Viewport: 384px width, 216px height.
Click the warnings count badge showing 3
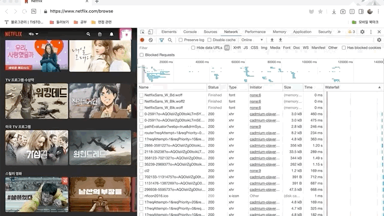[x=352, y=32]
